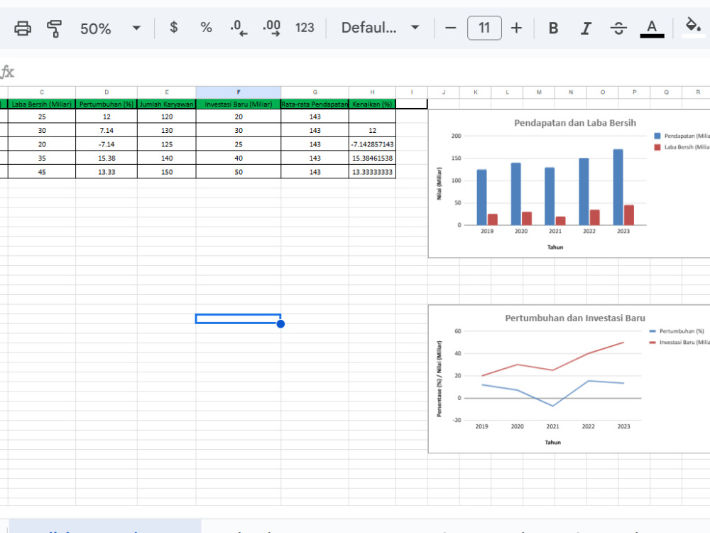
Task: Toggle italic formatting
Action: [x=586, y=28]
